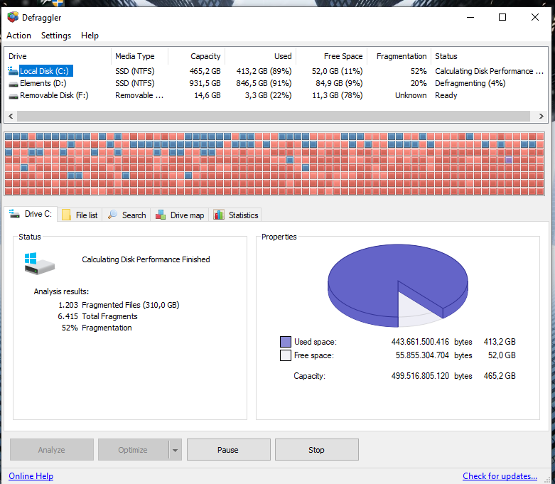
Task: Click the Defraggler app logo icon
Action: (x=13, y=17)
